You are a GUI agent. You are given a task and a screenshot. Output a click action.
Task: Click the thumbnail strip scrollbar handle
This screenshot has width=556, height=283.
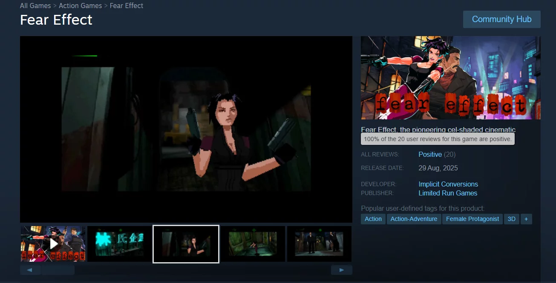coord(58,270)
